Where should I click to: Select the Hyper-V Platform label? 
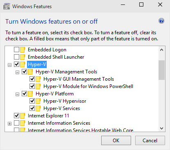point(54,94)
